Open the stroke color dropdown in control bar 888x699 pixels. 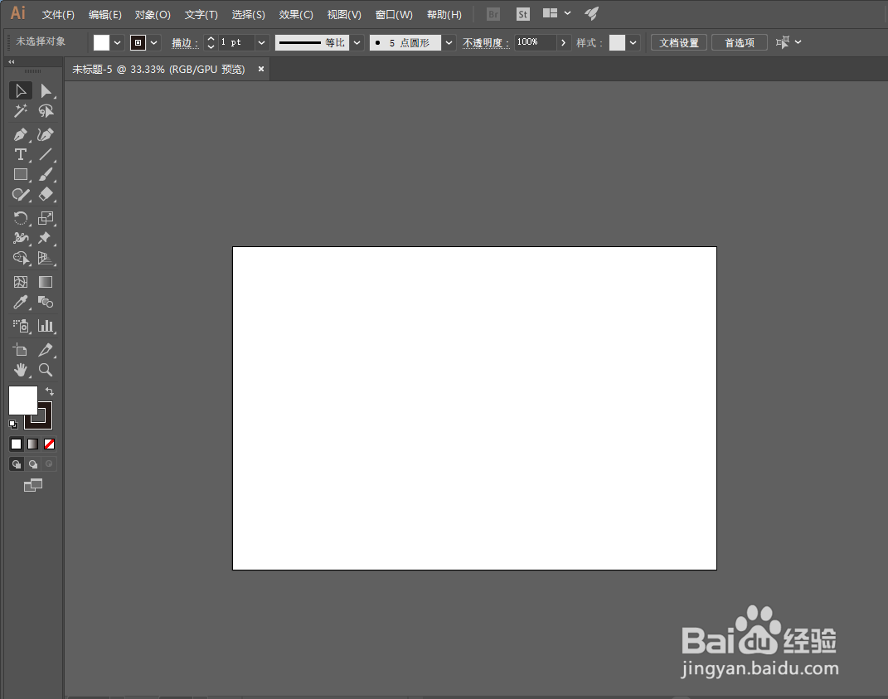coord(154,42)
